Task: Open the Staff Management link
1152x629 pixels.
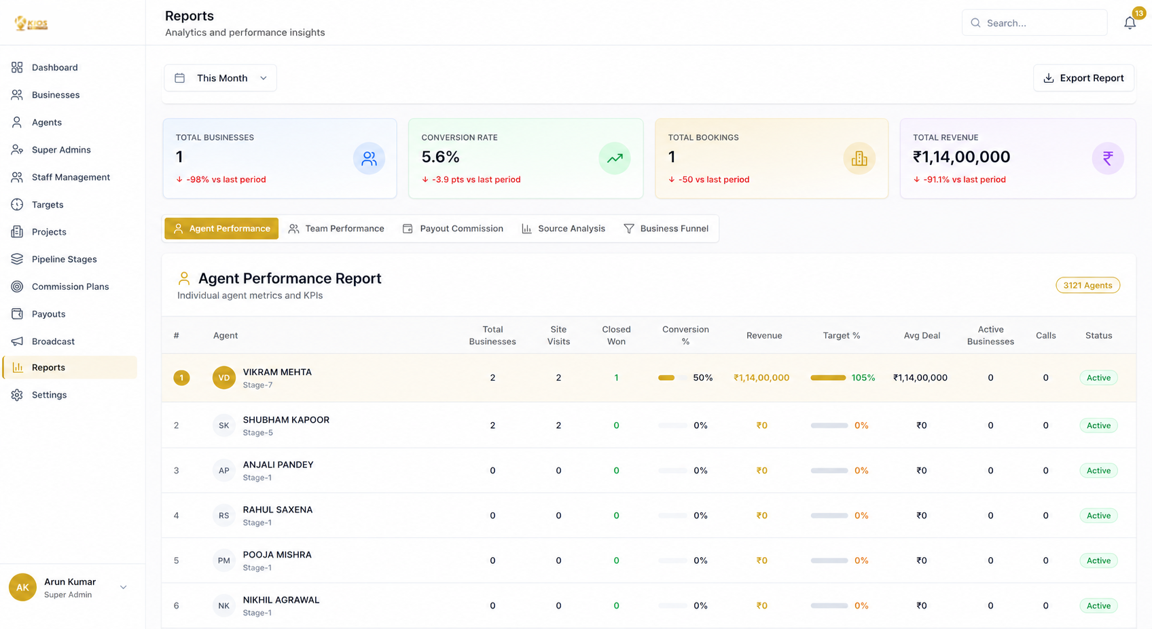Action: 71,177
